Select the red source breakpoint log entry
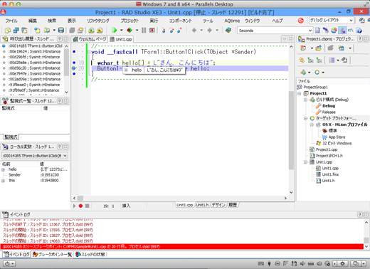The height and width of the screenshot is (269, 370). (182, 247)
